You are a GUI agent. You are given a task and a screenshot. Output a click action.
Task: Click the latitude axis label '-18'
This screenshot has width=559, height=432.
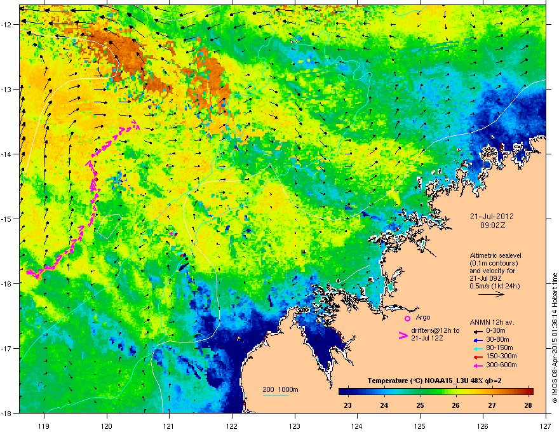[x=6, y=413]
